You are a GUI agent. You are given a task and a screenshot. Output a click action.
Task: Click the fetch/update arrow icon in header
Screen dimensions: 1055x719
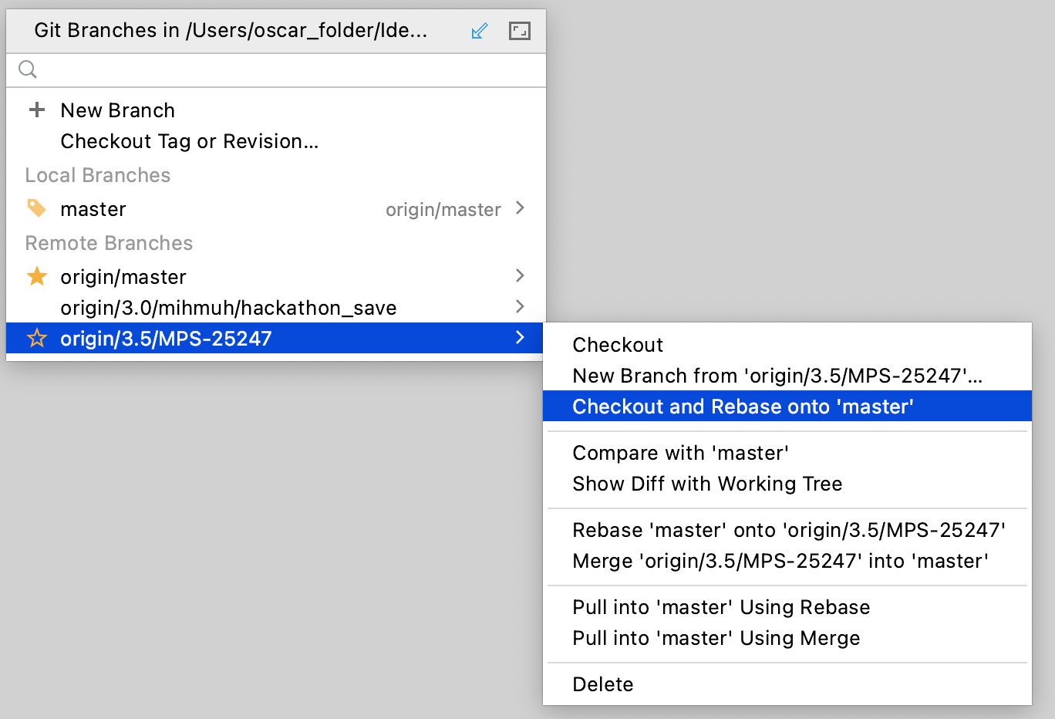click(479, 31)
